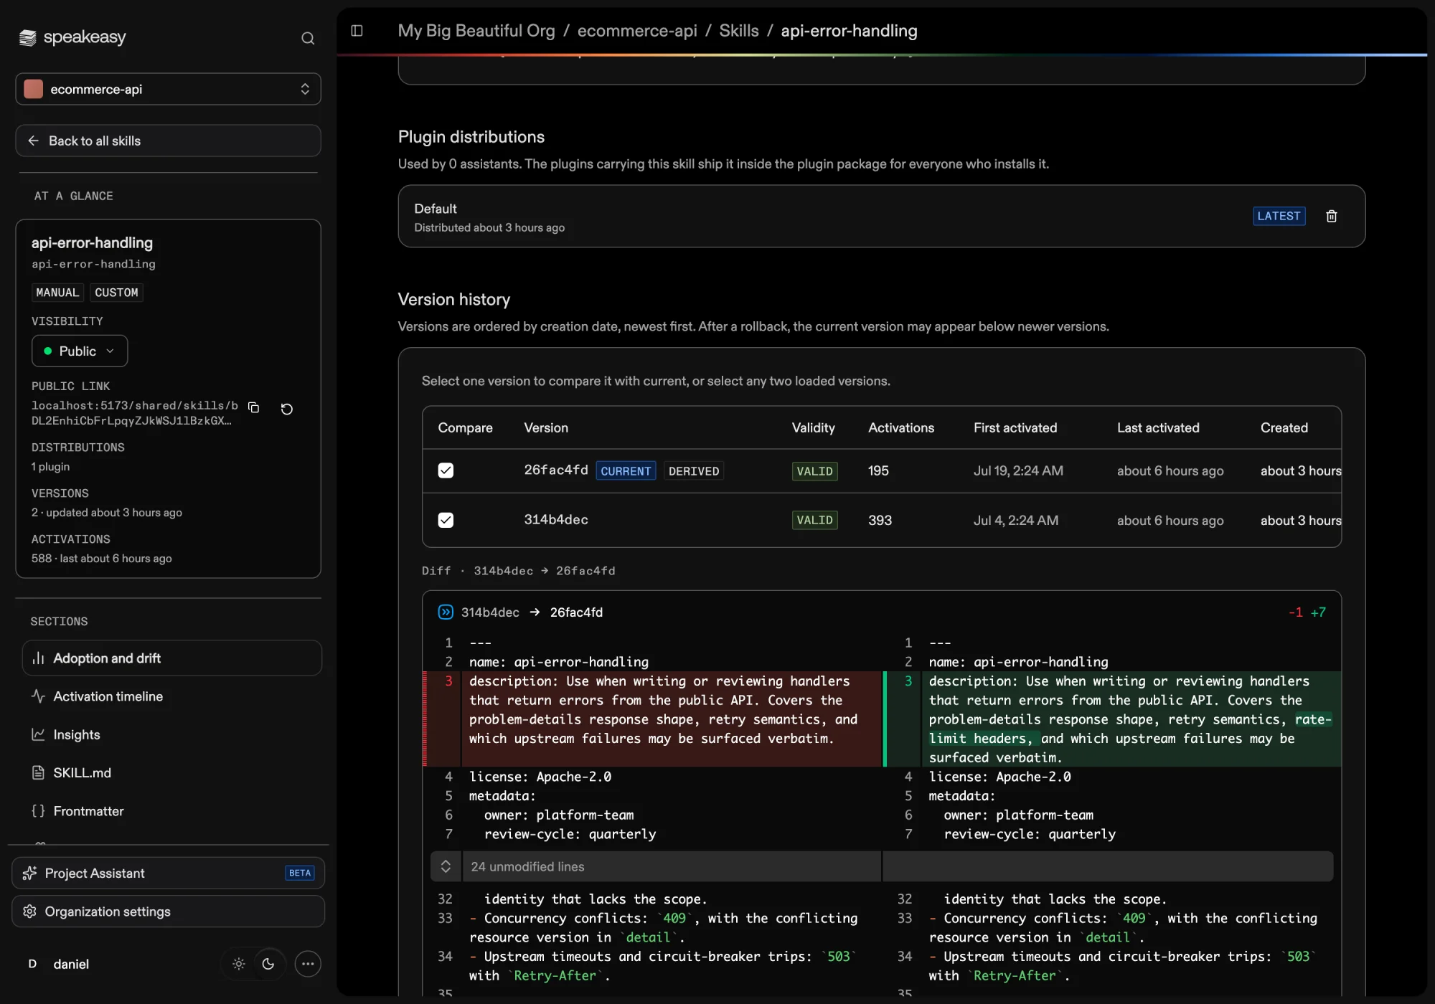This screenshot has width=1435, height=1004.
Task: Click VALID badge in 314b4dec row
Action: (x=814, y=520)
